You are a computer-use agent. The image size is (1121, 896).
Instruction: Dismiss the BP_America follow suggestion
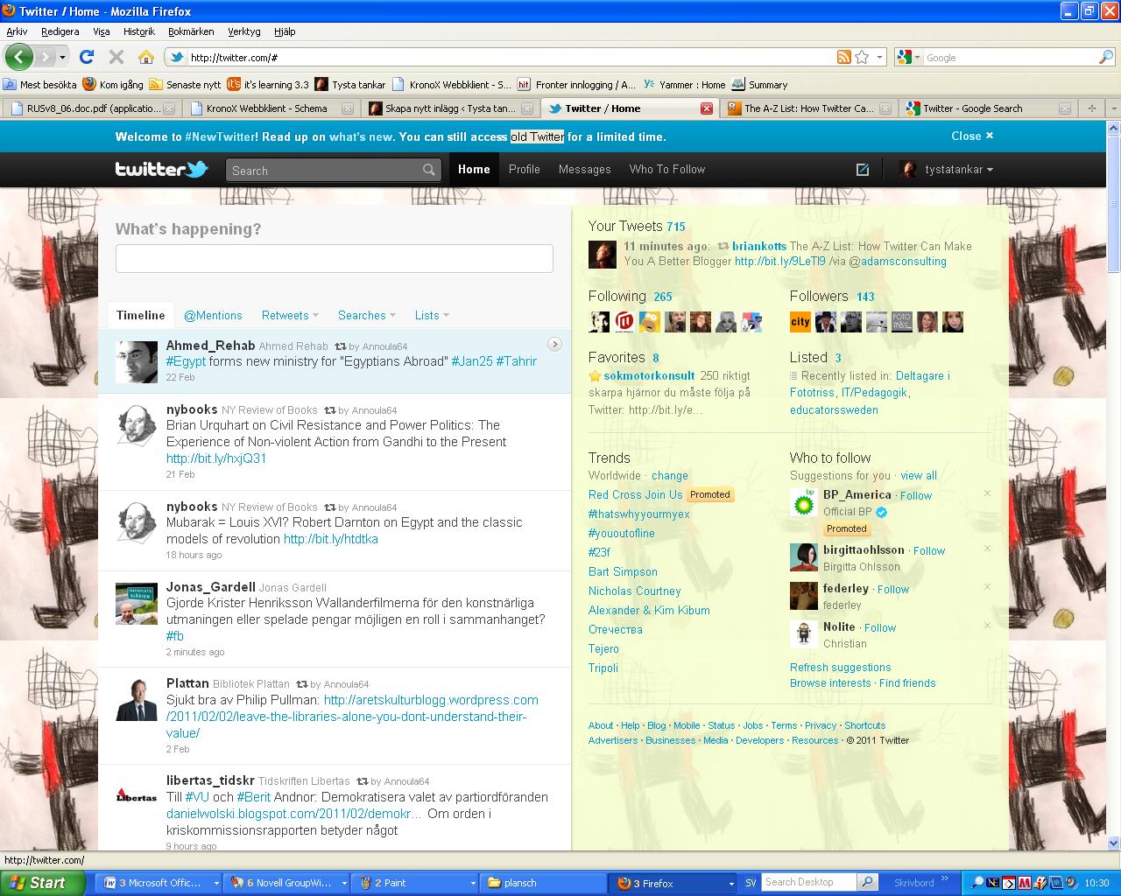coord(987,493)
